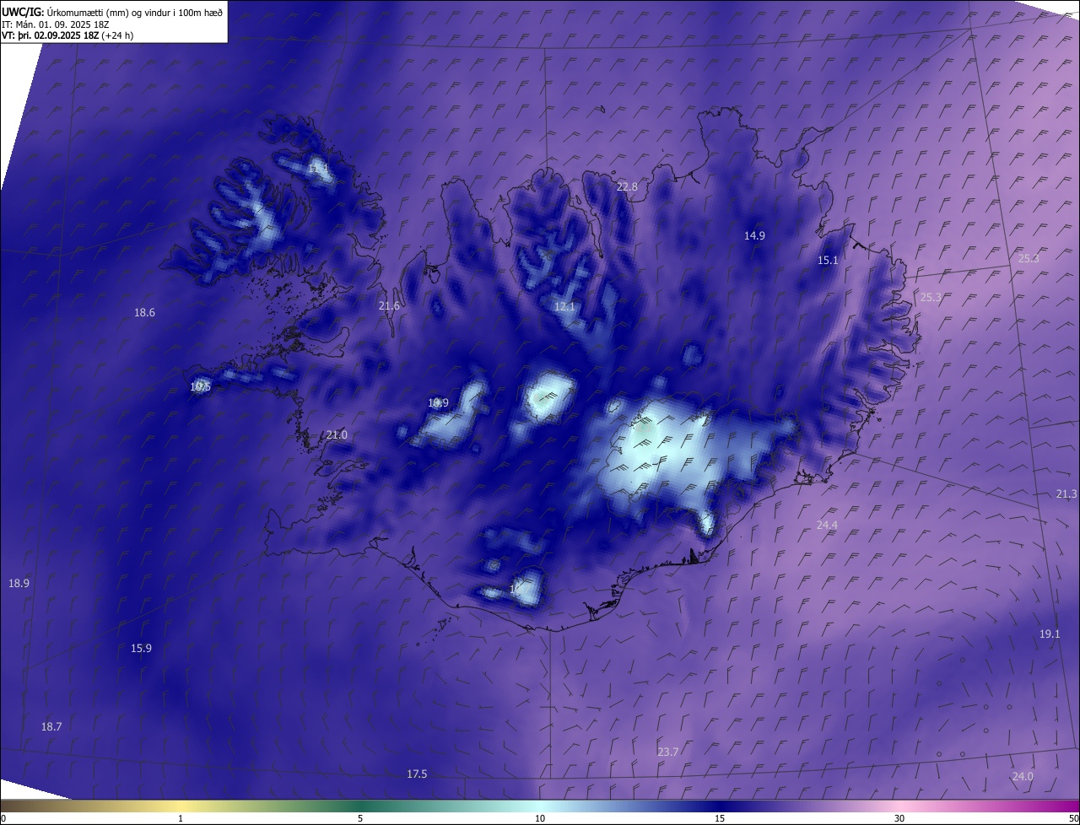The width and height of the screenshot is (1080, 825).
Task: Click the 15.9 value in the southwest ocean
Action: 141,648
